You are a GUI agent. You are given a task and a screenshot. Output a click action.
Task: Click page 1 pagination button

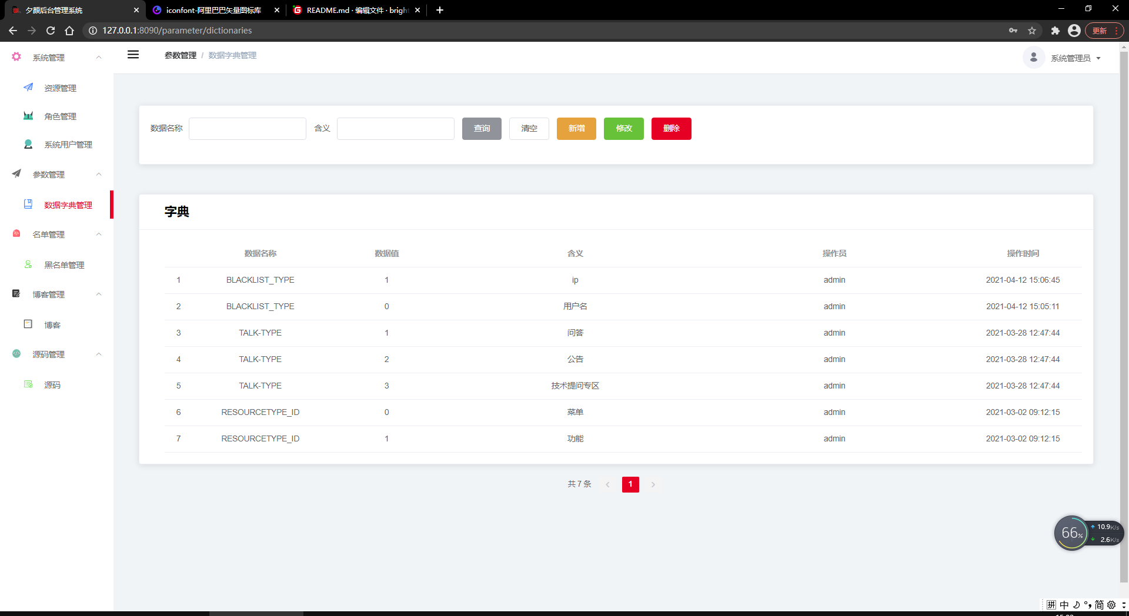tap(630, 484)
